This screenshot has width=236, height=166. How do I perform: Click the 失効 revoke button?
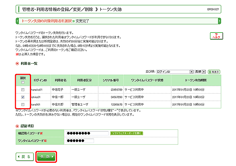pyautogui.click(x=46, y=157)
